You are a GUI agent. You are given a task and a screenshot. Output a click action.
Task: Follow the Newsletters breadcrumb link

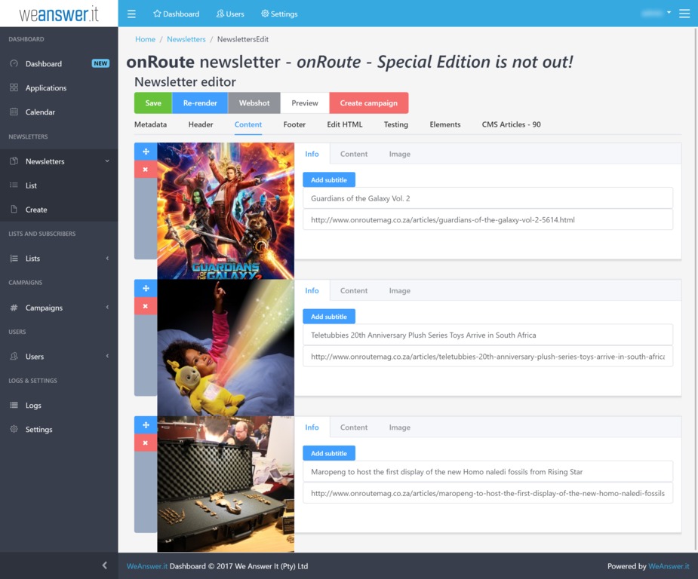tap(186, 39)
